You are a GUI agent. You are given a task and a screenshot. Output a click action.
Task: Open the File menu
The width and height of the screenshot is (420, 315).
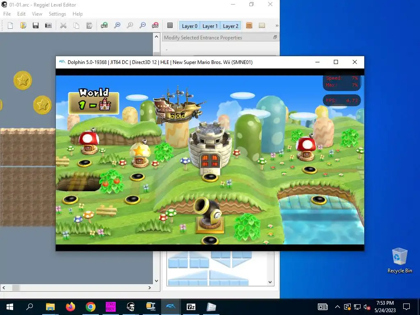tap(7, 14)
